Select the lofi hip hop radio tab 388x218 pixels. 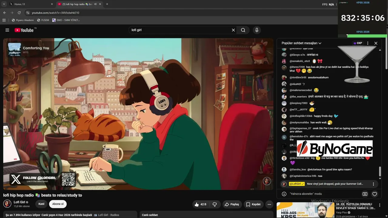click(80, 4)
